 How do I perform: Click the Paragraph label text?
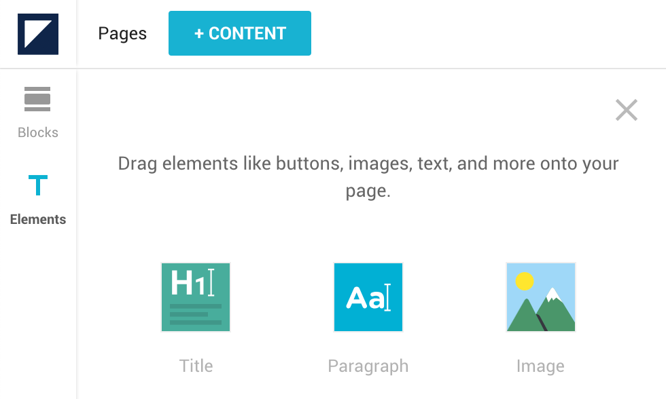pyautogui.click(x=368, y=366)
